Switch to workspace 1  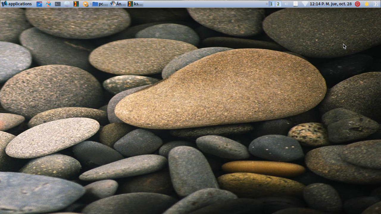coord(271,4)
